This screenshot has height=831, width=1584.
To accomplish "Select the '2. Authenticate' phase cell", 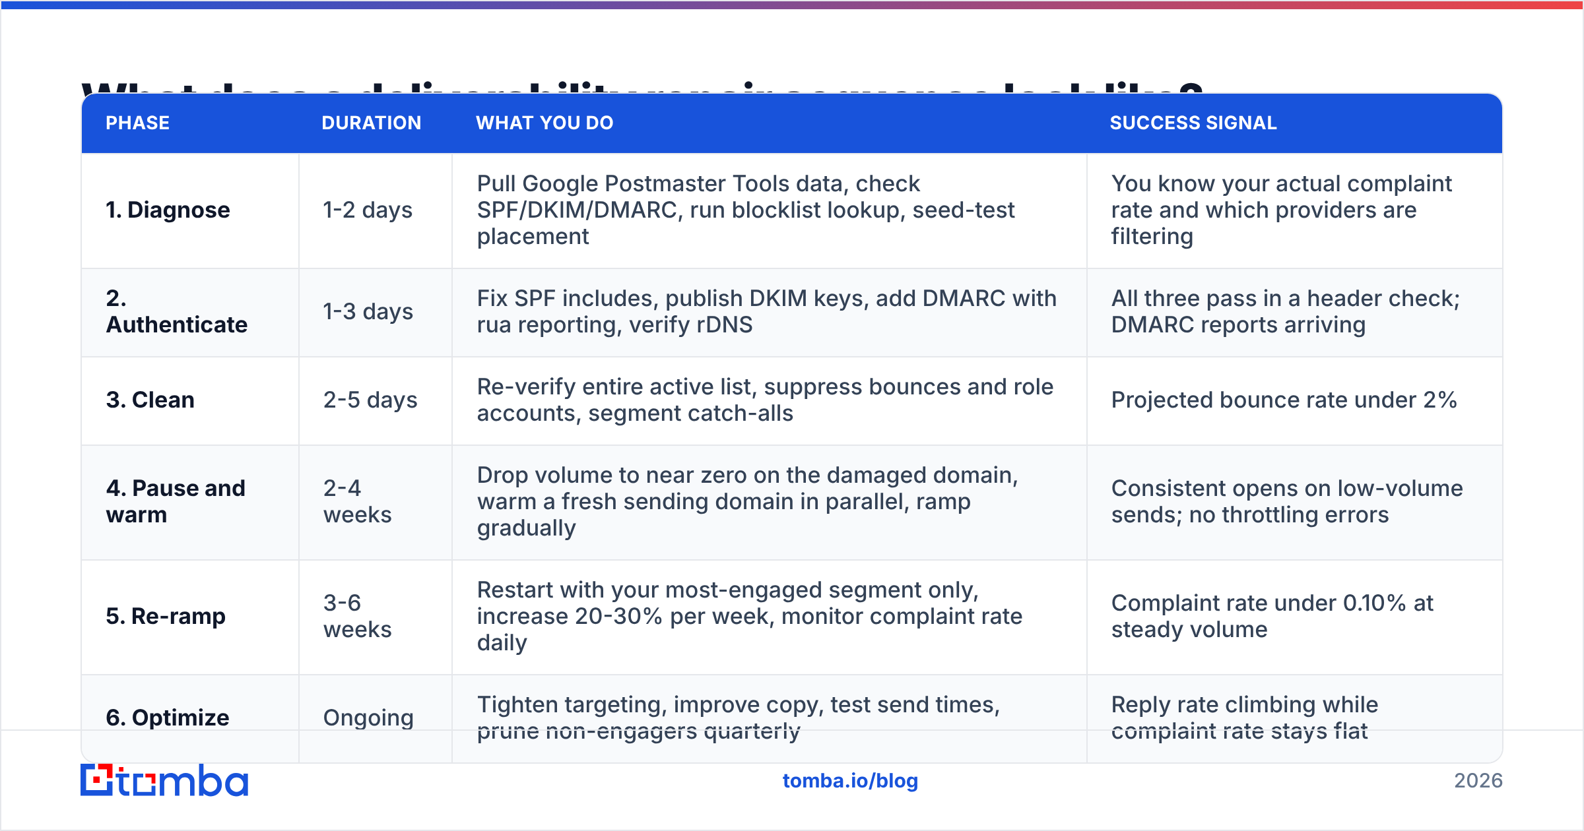I will coord(190,312).
